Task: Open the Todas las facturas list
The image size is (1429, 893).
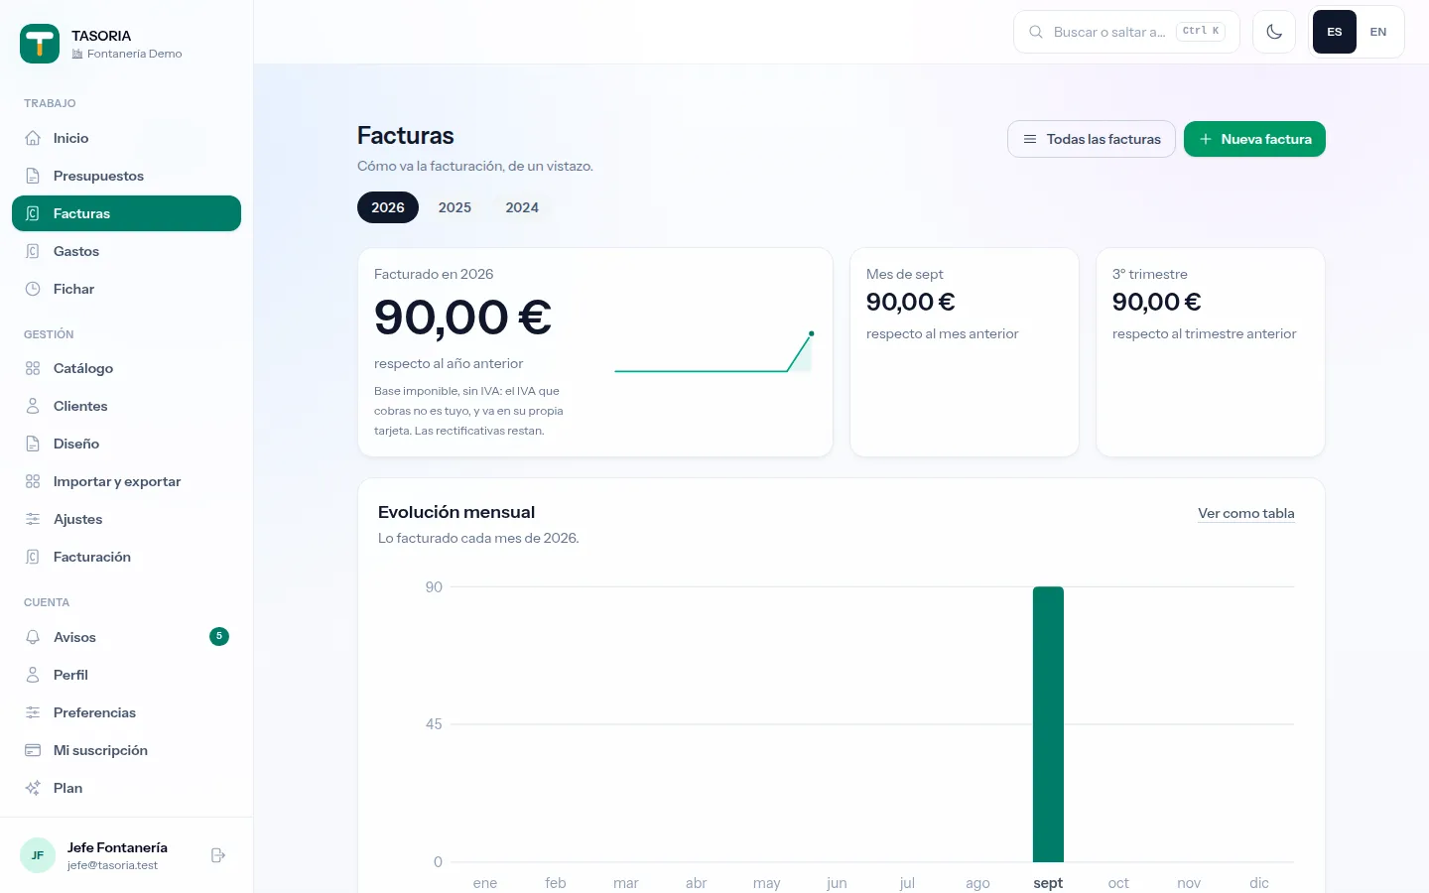Action: (x=1092, y=139)
